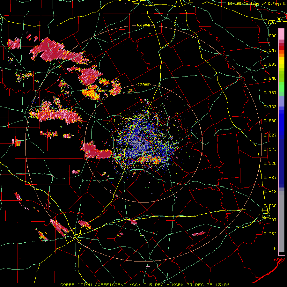Click the 100 NMI range ring label
The image size is (287, 287).
143,25
